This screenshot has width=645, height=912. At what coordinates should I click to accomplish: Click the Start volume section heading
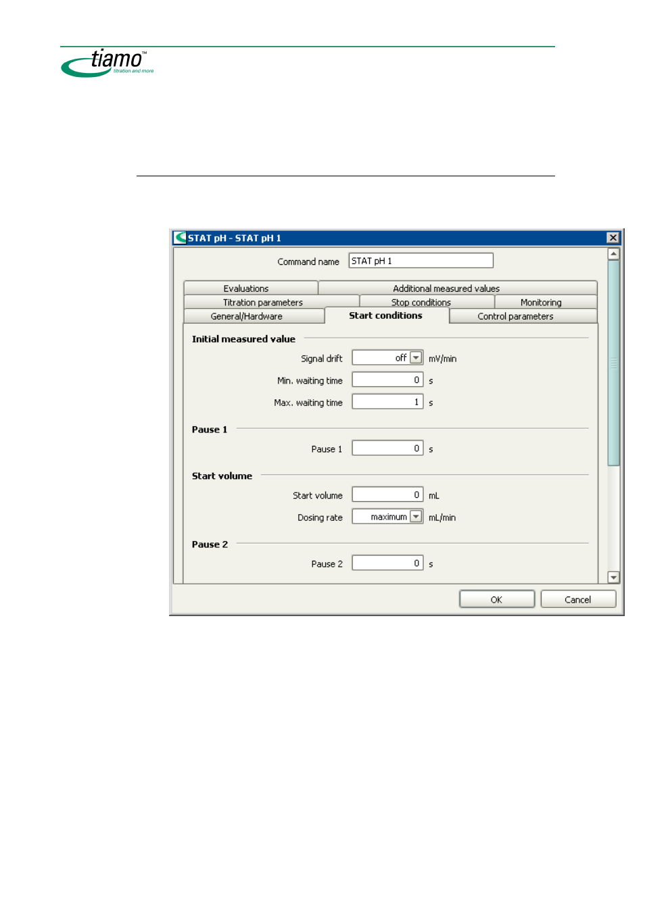222,476
